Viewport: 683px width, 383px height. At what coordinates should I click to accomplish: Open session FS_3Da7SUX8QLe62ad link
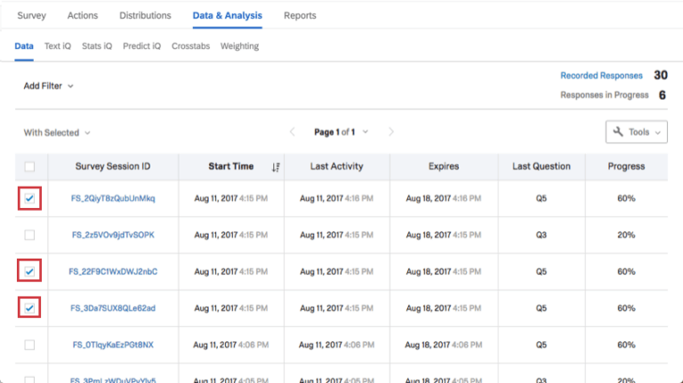113,308
